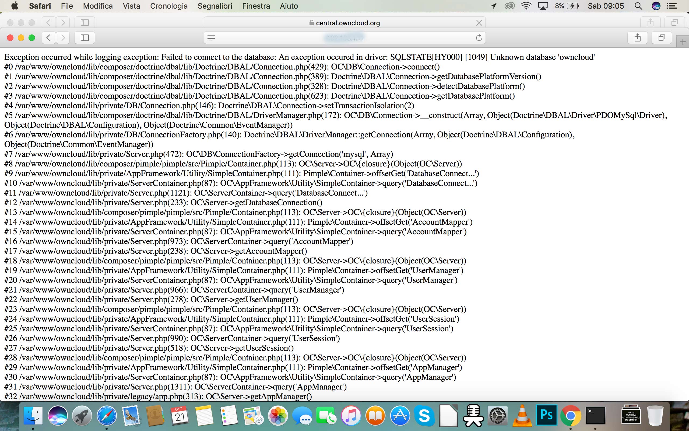
Task: Reload the page in front window
Action: (479, 38)
